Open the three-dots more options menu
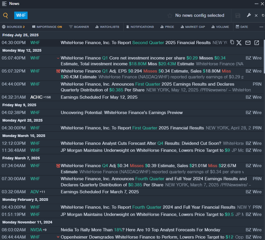Viewport: 265px width, 240px height. [256, 4]
